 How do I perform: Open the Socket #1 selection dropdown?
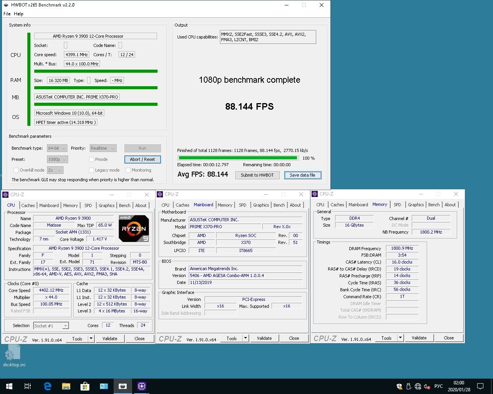pyautogui.click(x=51, y=326)
